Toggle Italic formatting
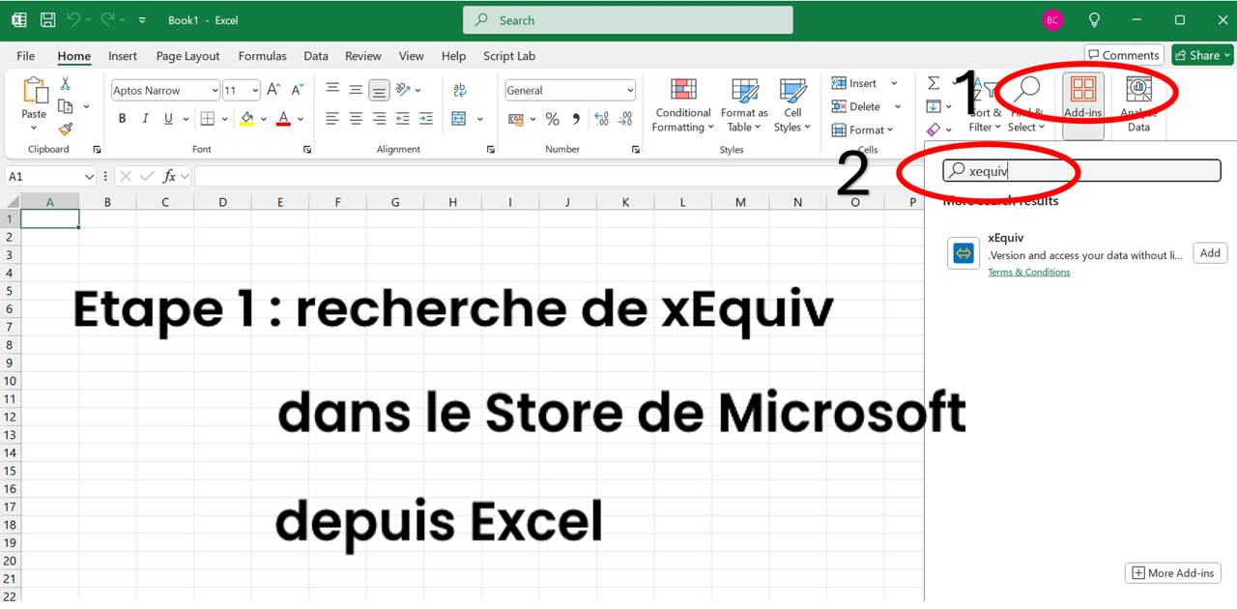The height and width of the screenshot is (609, 1237). pyautogui.click(x=145, y=119)
